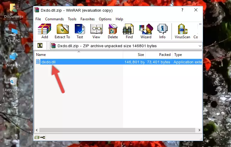This screenshot has height=147, width=231.
Task: Select the Network desktop icon
Action: pos(14,59)
